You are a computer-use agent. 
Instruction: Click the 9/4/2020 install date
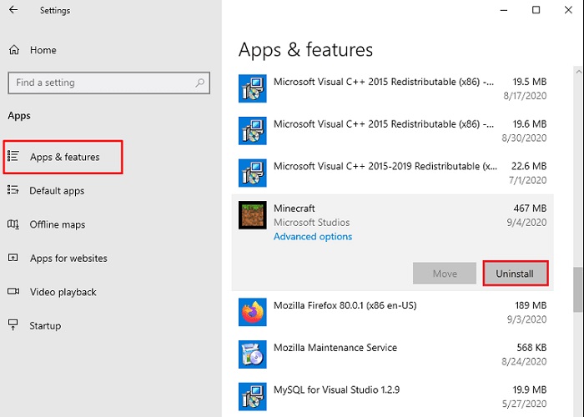(526, 223)
